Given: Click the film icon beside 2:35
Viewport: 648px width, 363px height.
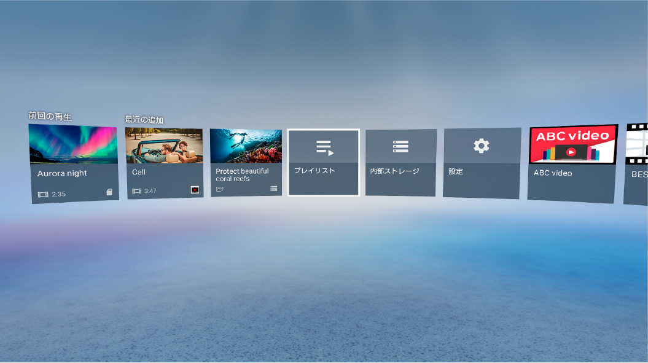Looking at the screenshot, I should click(43, 194).
